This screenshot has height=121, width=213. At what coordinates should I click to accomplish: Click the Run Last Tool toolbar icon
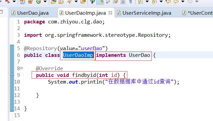(7, 2)
